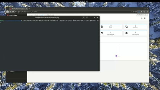This screenshot has width=160, height=90.
Task: Click the ManageIQ logo
Action: click(12, 15)
